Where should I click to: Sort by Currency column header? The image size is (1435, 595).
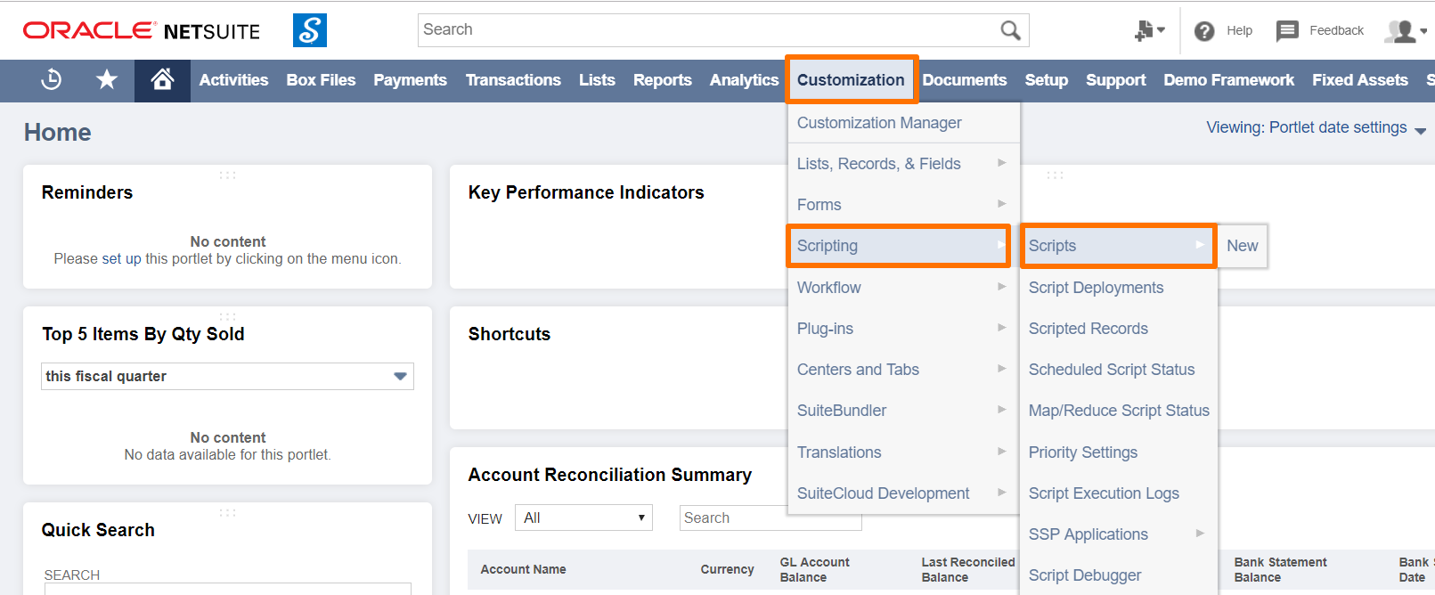727,569
